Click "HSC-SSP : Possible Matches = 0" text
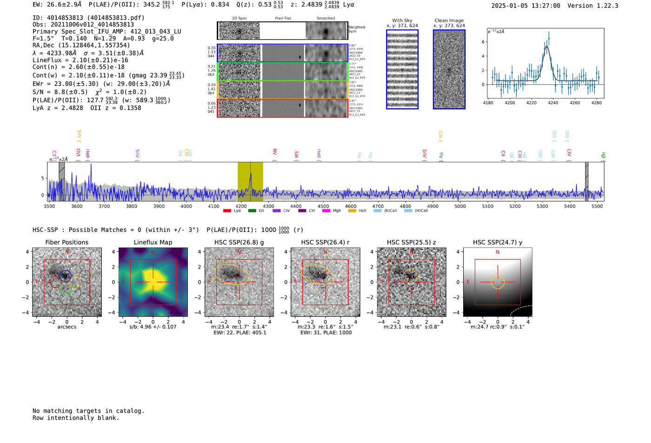Image resolution: width=651 pixels, height=443 pixels. pos(87,230)
